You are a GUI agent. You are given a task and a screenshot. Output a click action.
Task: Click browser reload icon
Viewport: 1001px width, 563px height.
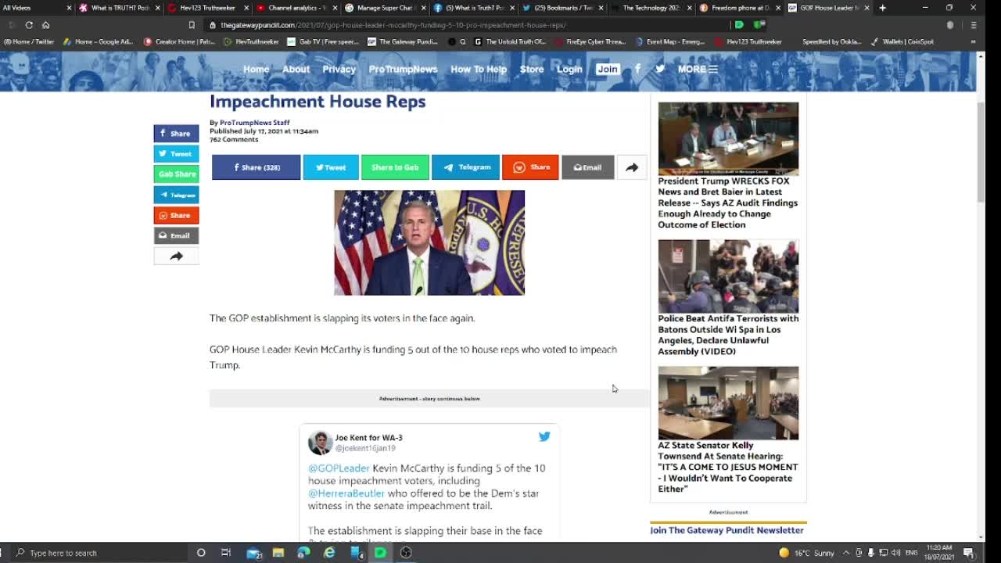pyautogui.click(x=29, y=25)
